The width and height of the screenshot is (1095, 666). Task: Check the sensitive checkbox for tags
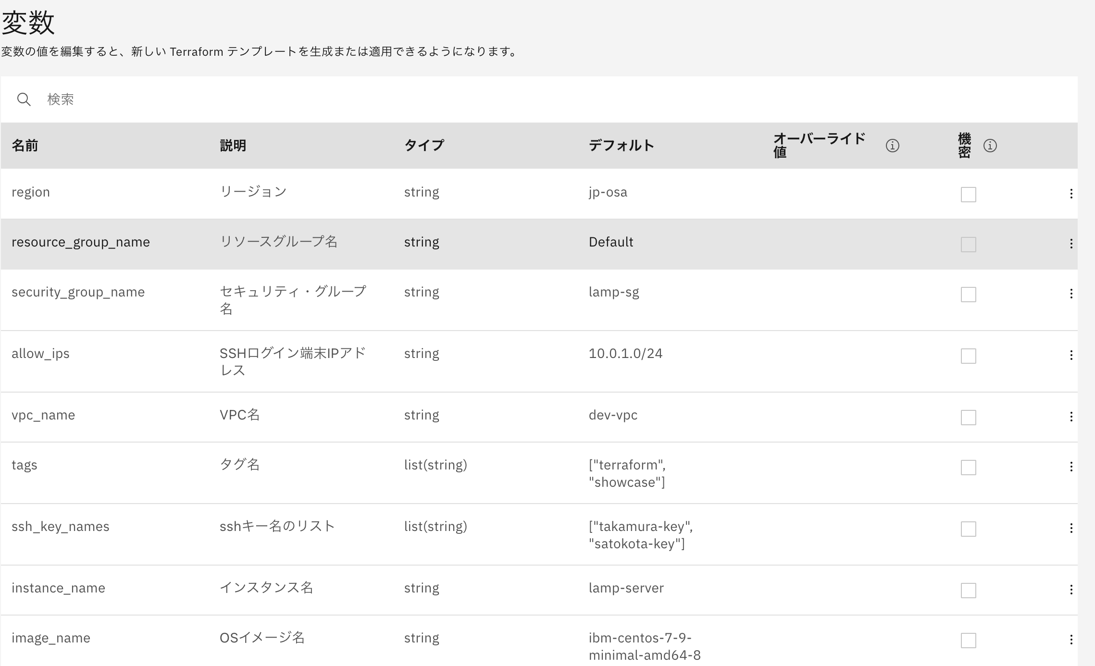968,467
